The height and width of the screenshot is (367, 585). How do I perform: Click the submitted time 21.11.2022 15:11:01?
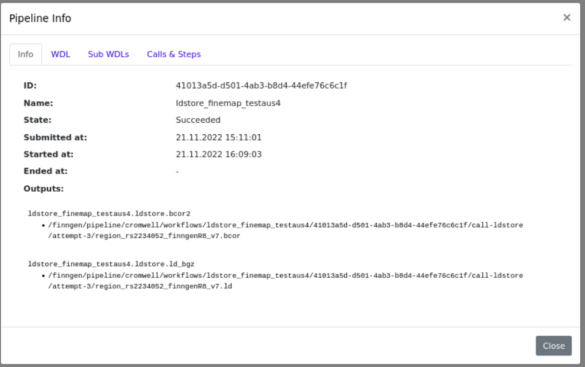pos(218,137)
